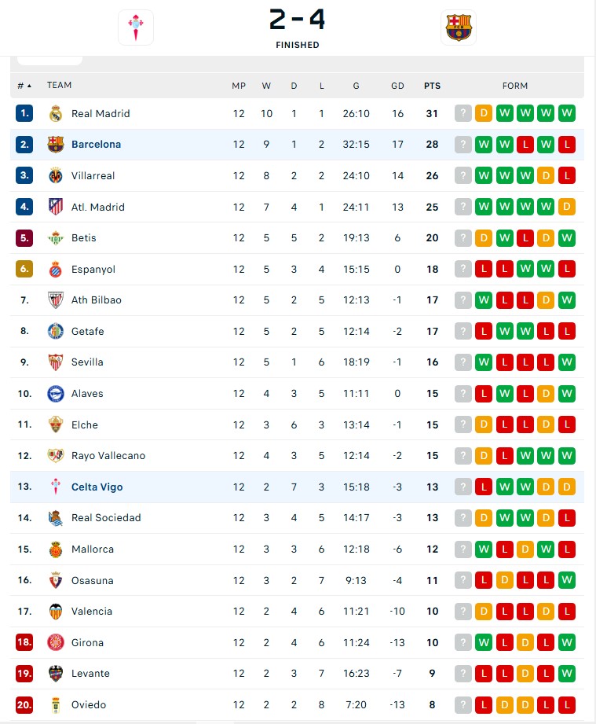Open the Barcelona team link
Screen dimensions: 596x724
96,145
